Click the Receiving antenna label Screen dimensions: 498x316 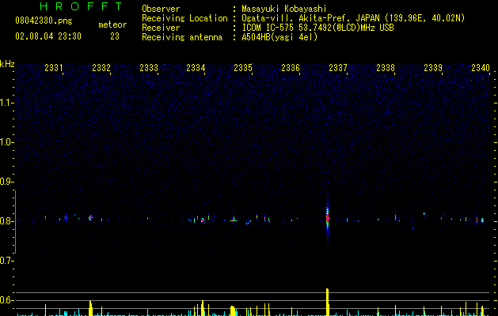point(182,37)
